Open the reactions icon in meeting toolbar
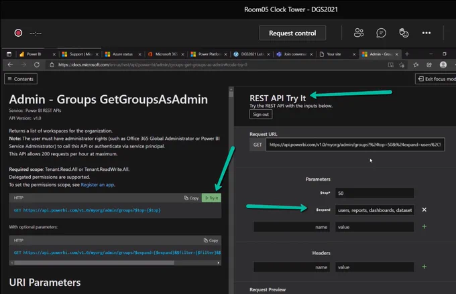This screenshot has width=456, height=294. 404,33
